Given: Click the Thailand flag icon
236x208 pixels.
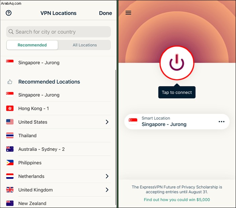Looking at the screenshot, I should tap(10, 135).
